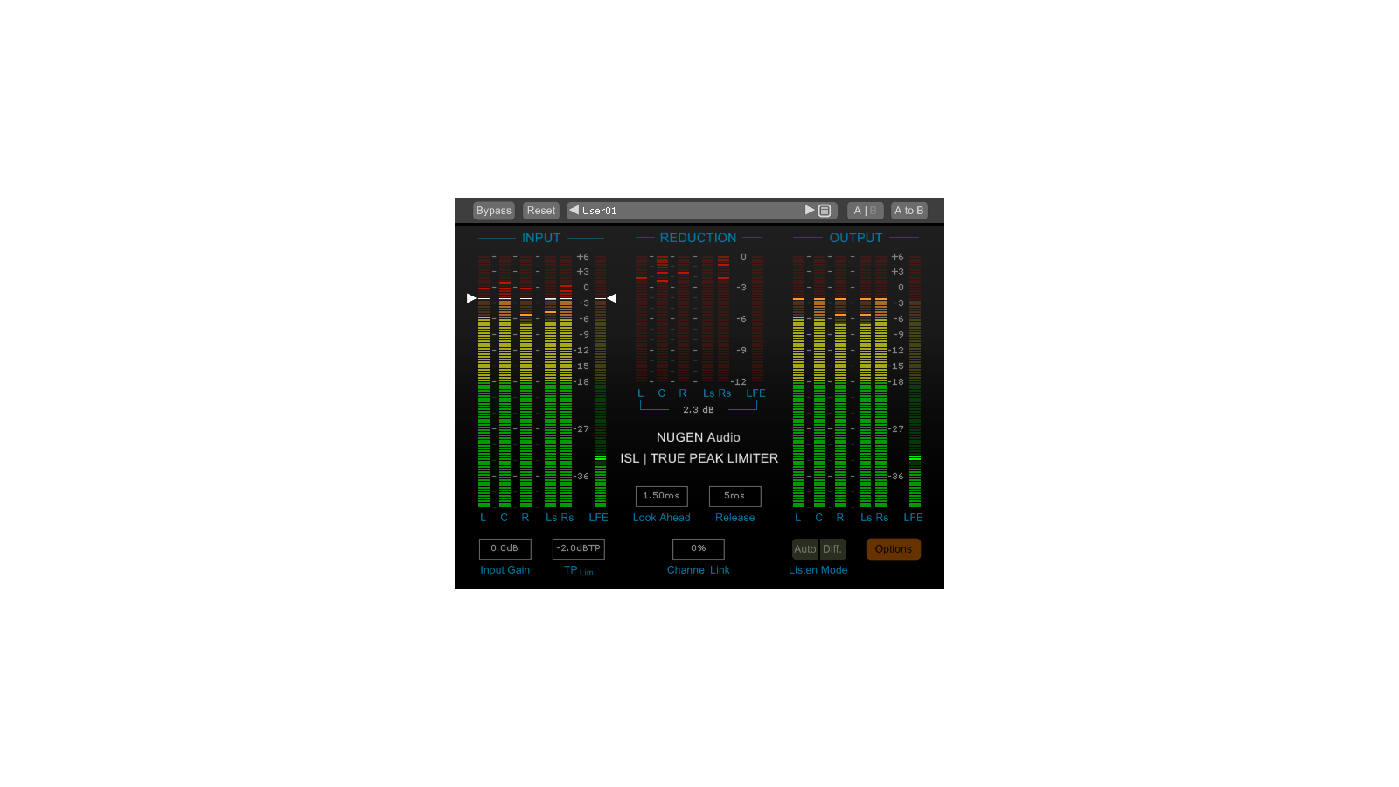Click the Listen Mode label

(x=818, y=570)
